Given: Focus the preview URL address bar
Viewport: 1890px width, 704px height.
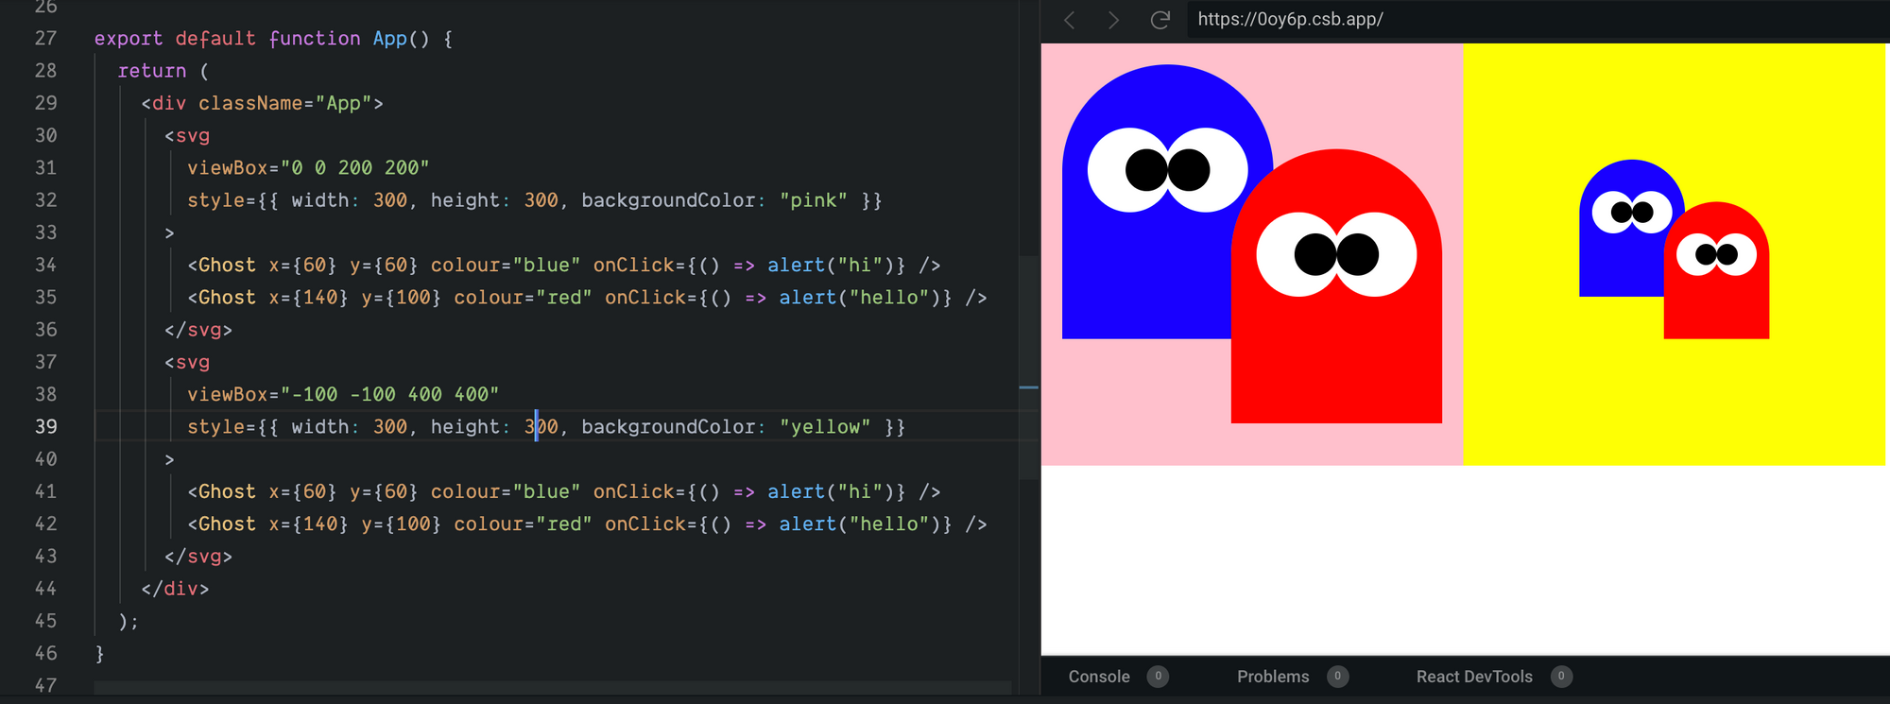Looking at the screenshot, I should 1512,20.
